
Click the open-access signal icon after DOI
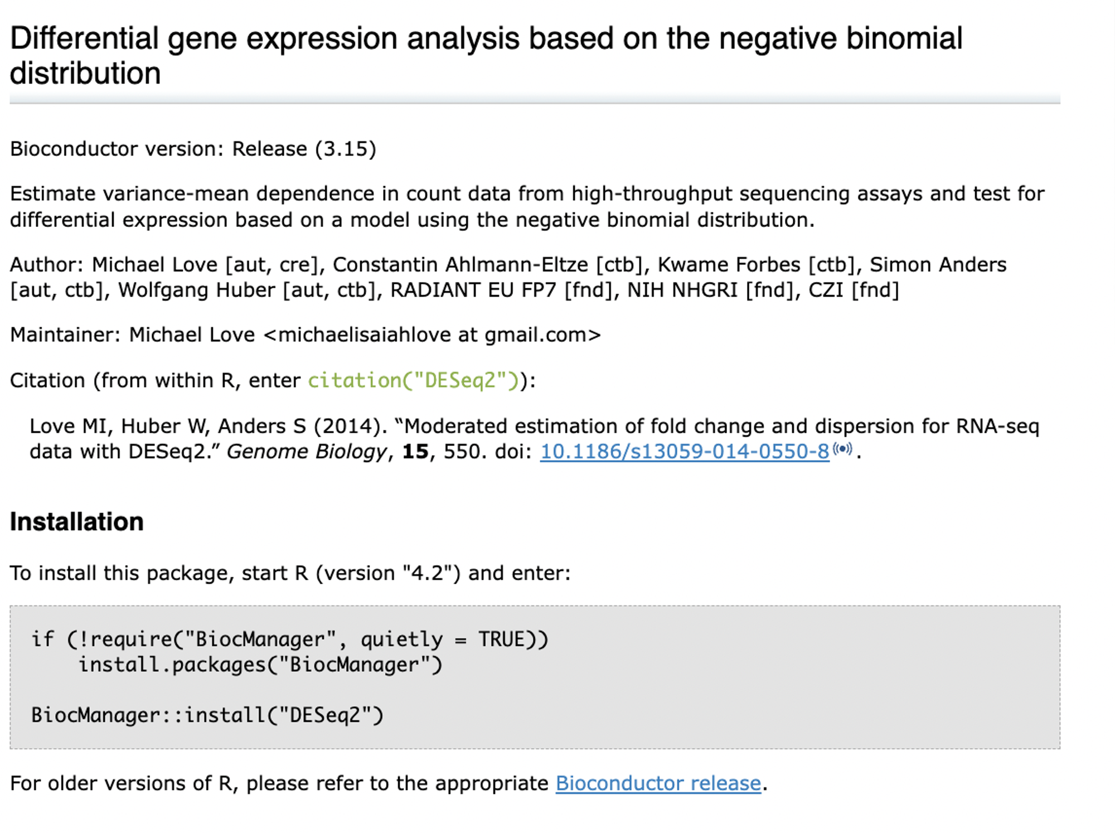click(842, 449)
